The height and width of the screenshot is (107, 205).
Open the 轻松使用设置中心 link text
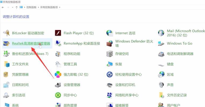(128, 74)
